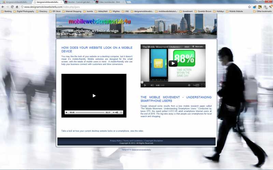Open the Investment bookmarks folder
Image resolution: width=273 pixels, height=170 pixels.
[186, 11]
